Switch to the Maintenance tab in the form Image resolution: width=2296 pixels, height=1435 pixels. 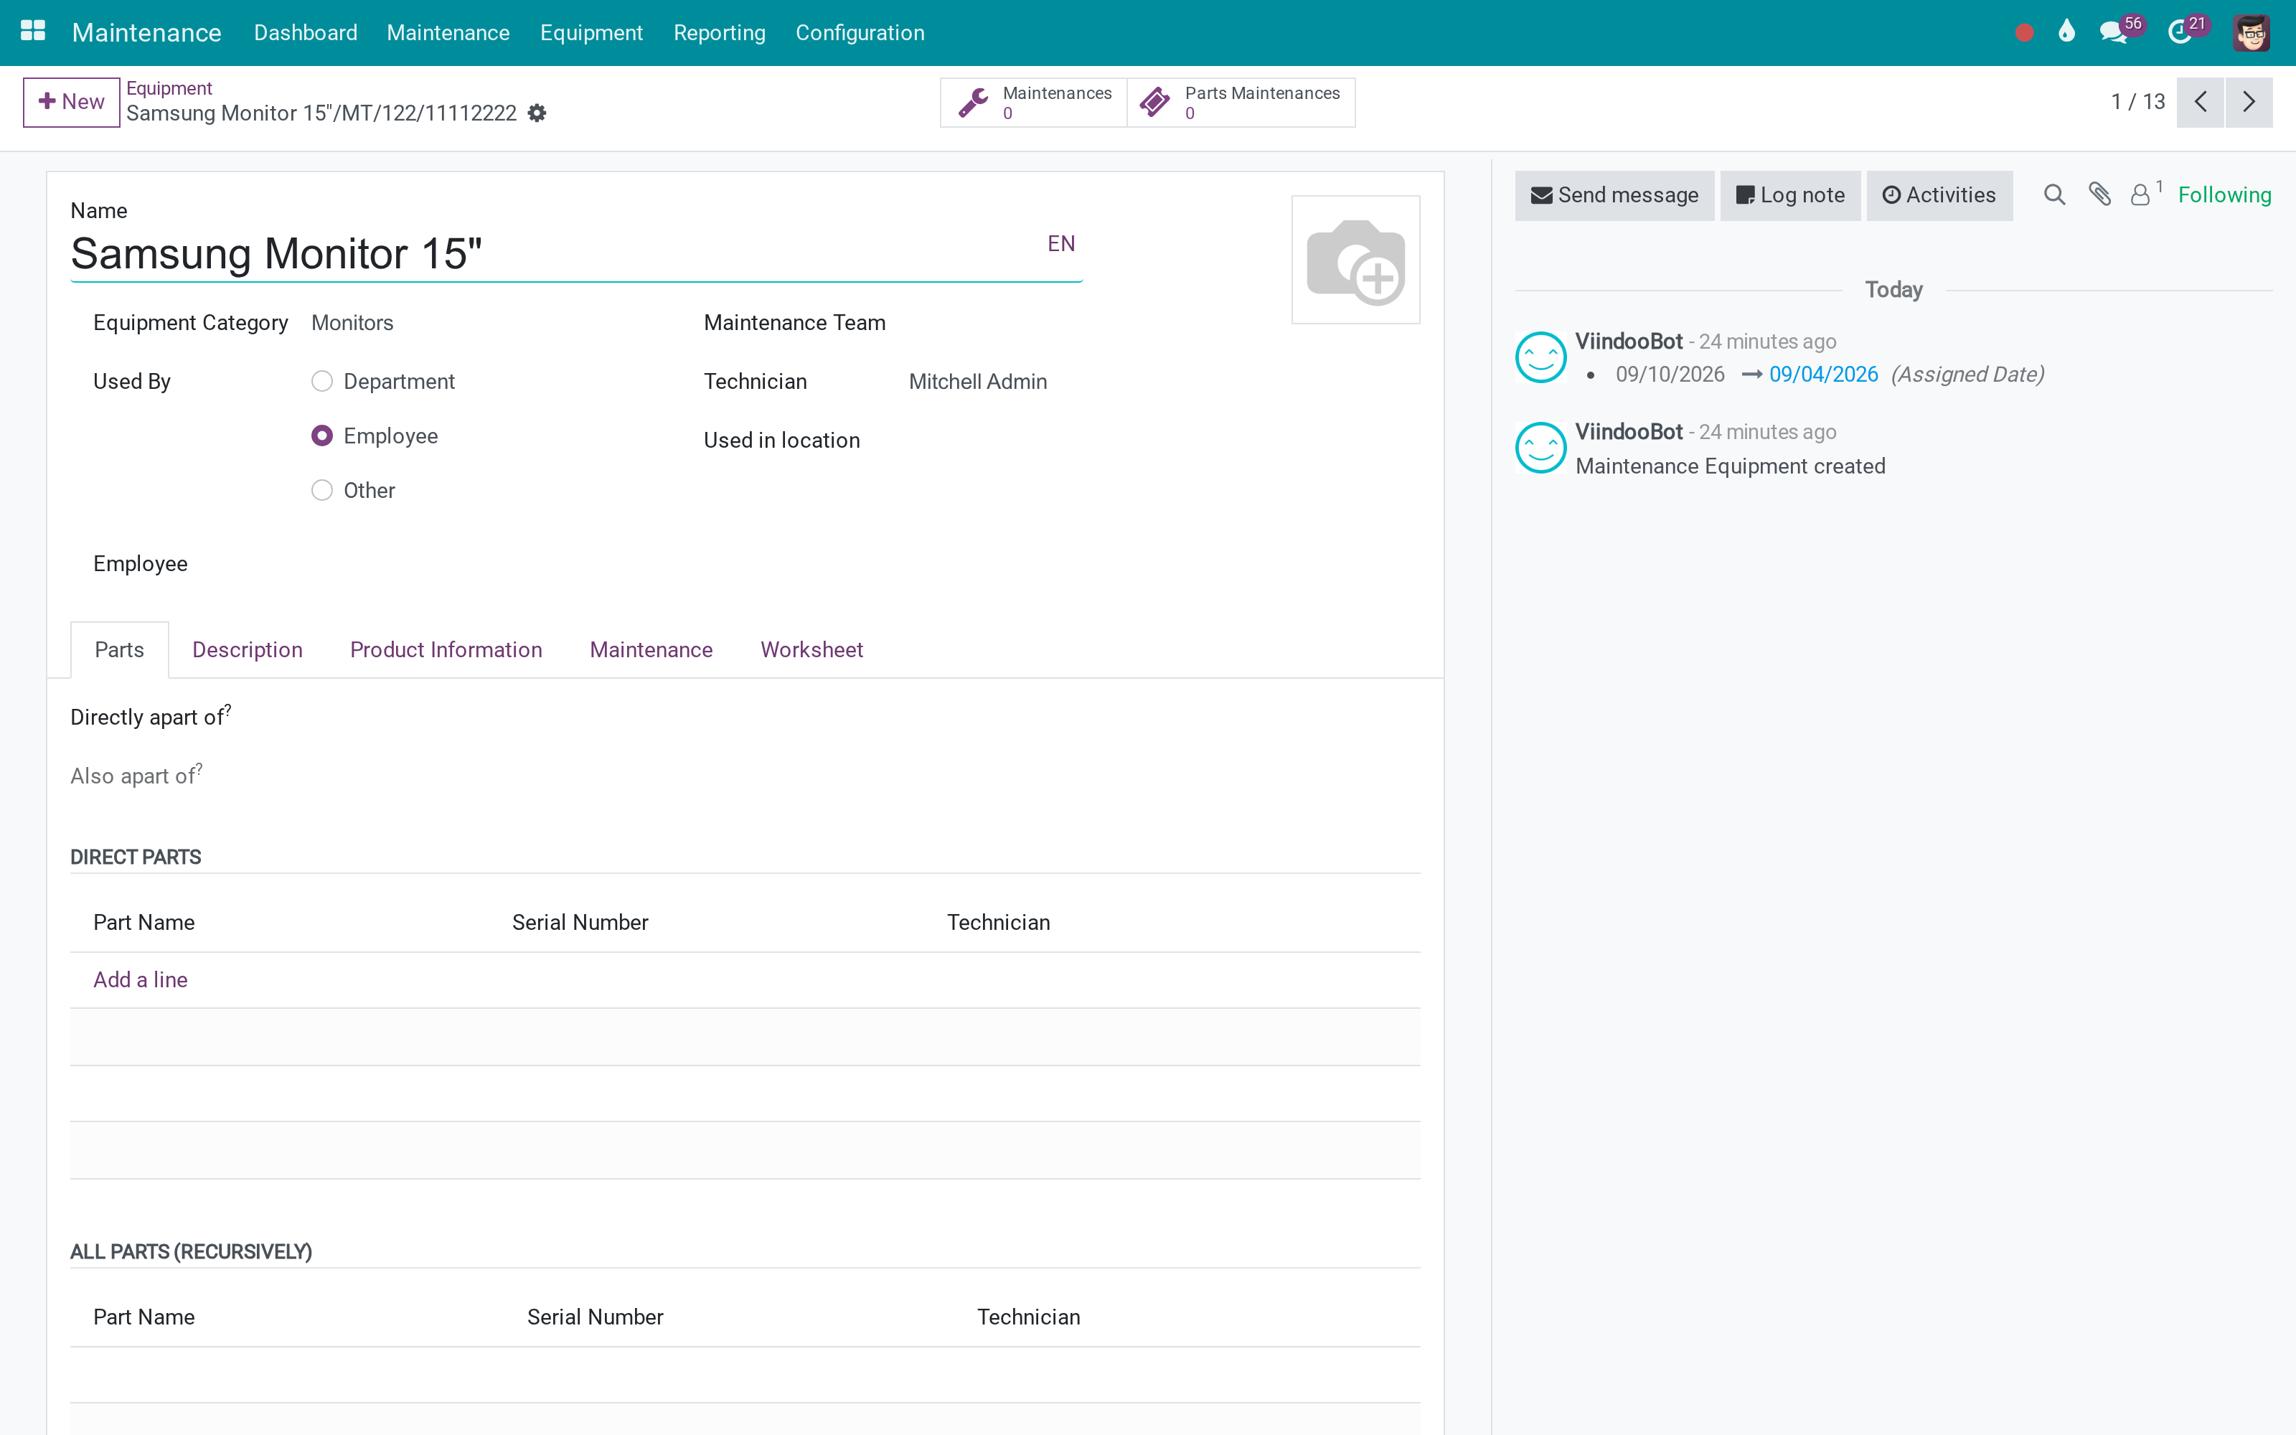pos(651,650)
